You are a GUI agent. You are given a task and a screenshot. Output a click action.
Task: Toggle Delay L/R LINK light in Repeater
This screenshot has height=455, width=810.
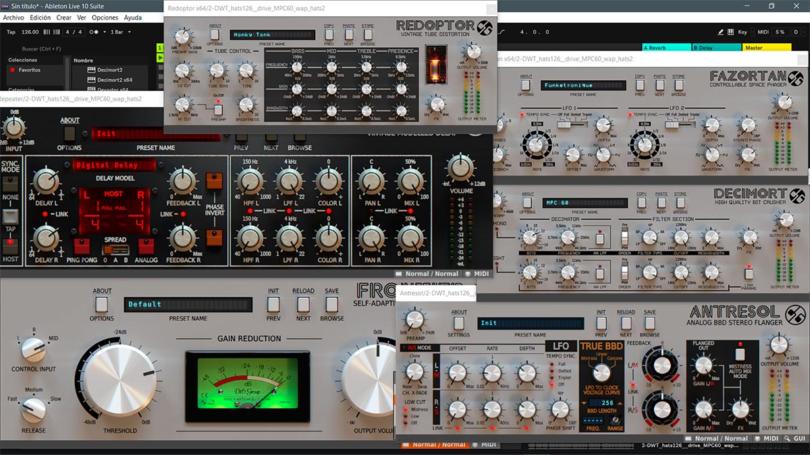click(x=44, y=214)
